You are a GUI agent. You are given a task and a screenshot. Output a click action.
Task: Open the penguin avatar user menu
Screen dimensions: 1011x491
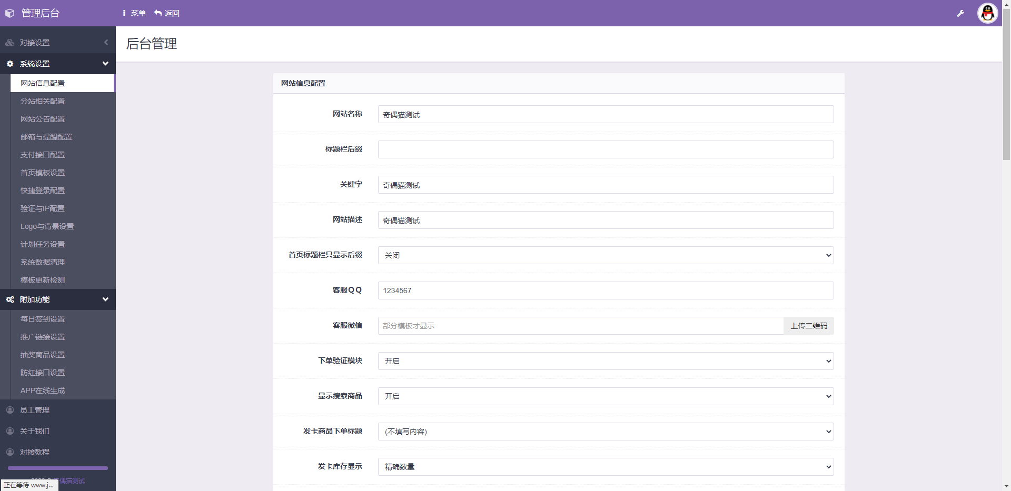point(987,13)
